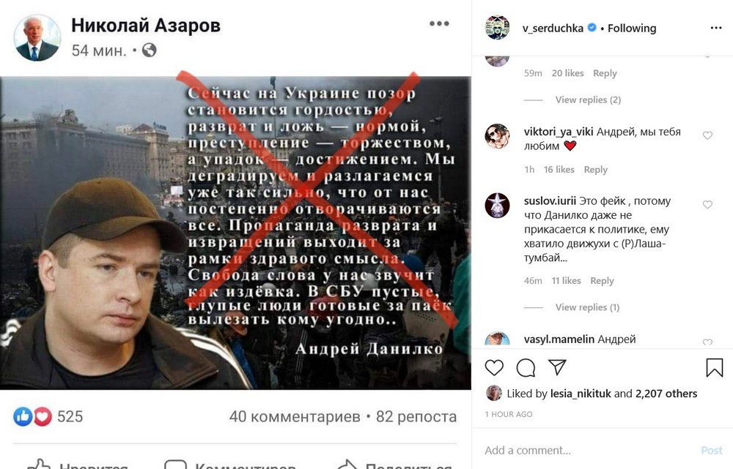The height and width of the screenshot is (469, 733).
Task: Open v_serduchka profile name
Action: [x=553, y=28]
